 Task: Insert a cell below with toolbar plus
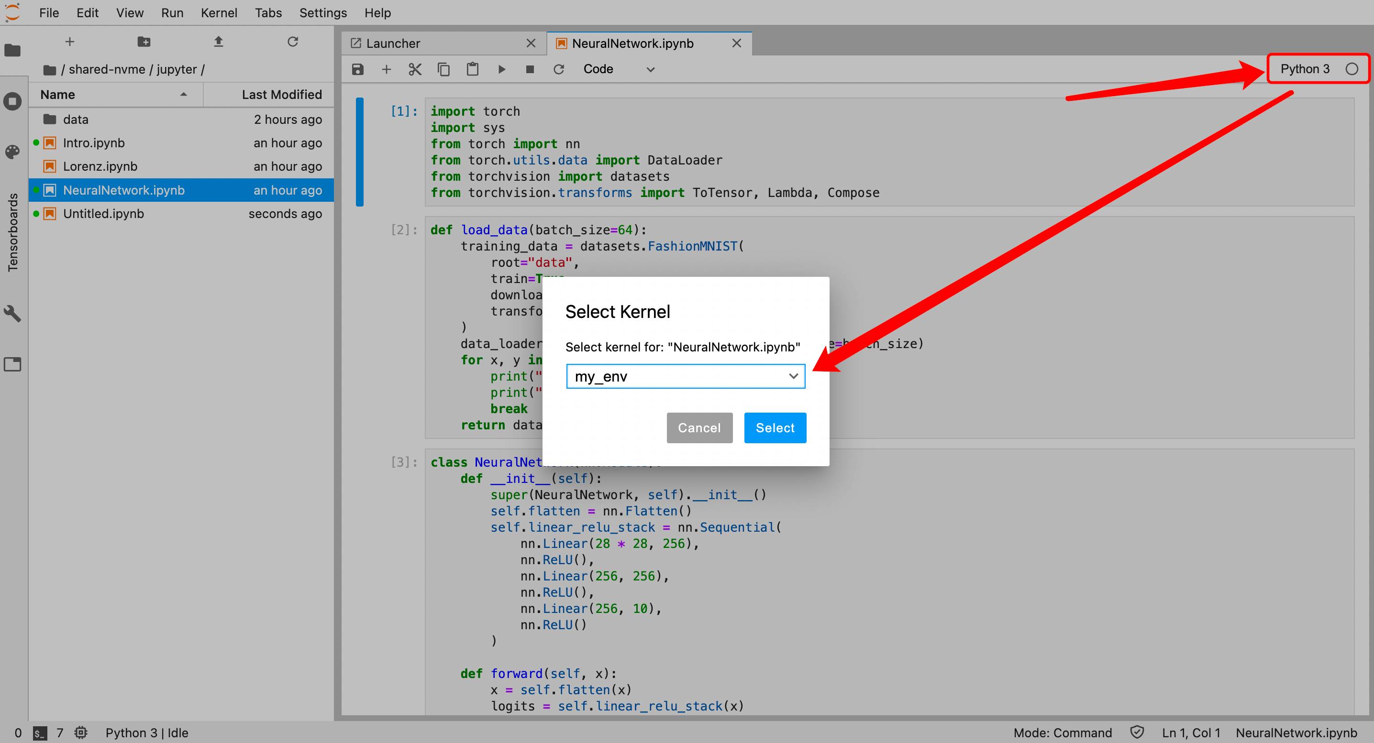(387, 69)
